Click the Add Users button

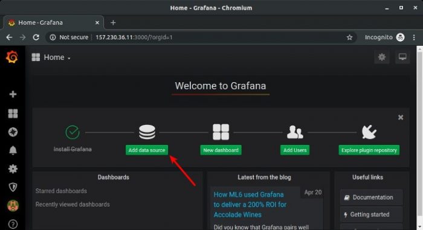[x=295, y=150]
